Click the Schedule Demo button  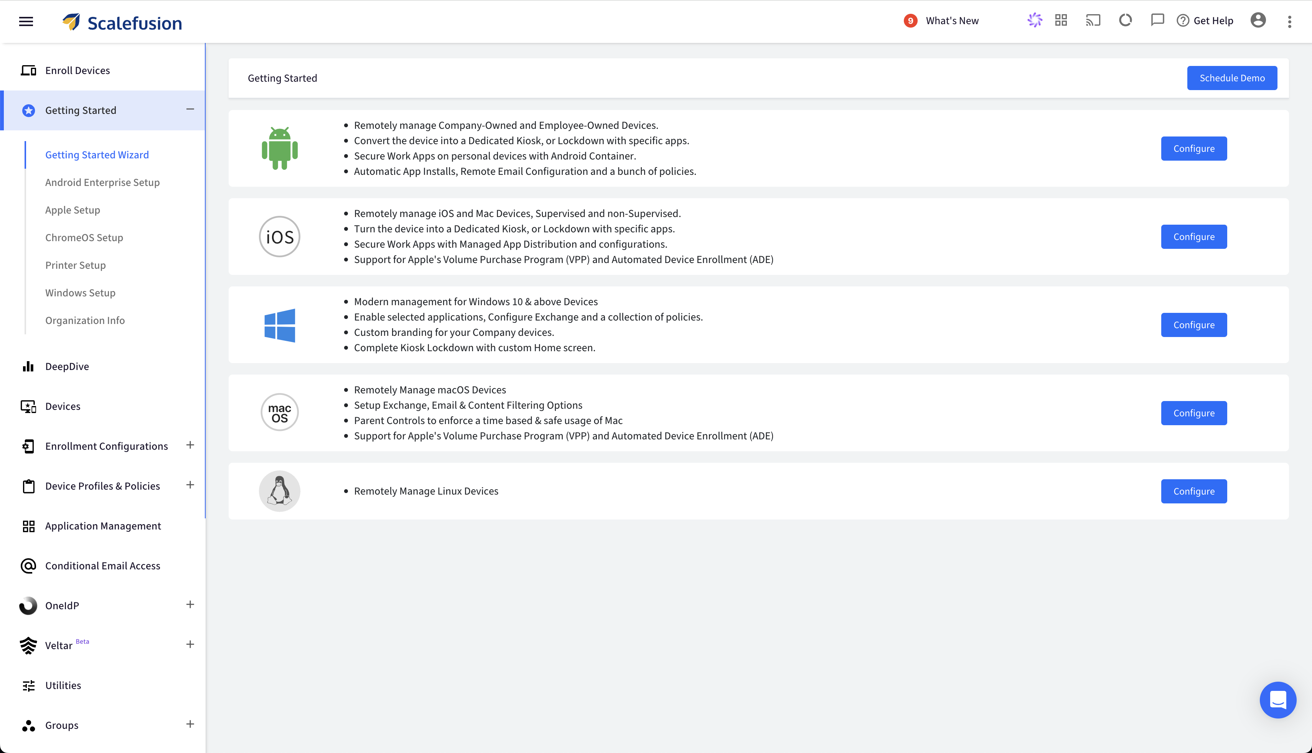coord(1232,77)
